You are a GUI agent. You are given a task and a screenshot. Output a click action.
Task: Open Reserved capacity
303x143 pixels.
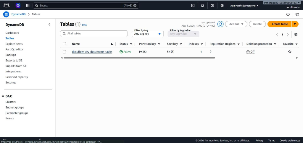(17, 77)
